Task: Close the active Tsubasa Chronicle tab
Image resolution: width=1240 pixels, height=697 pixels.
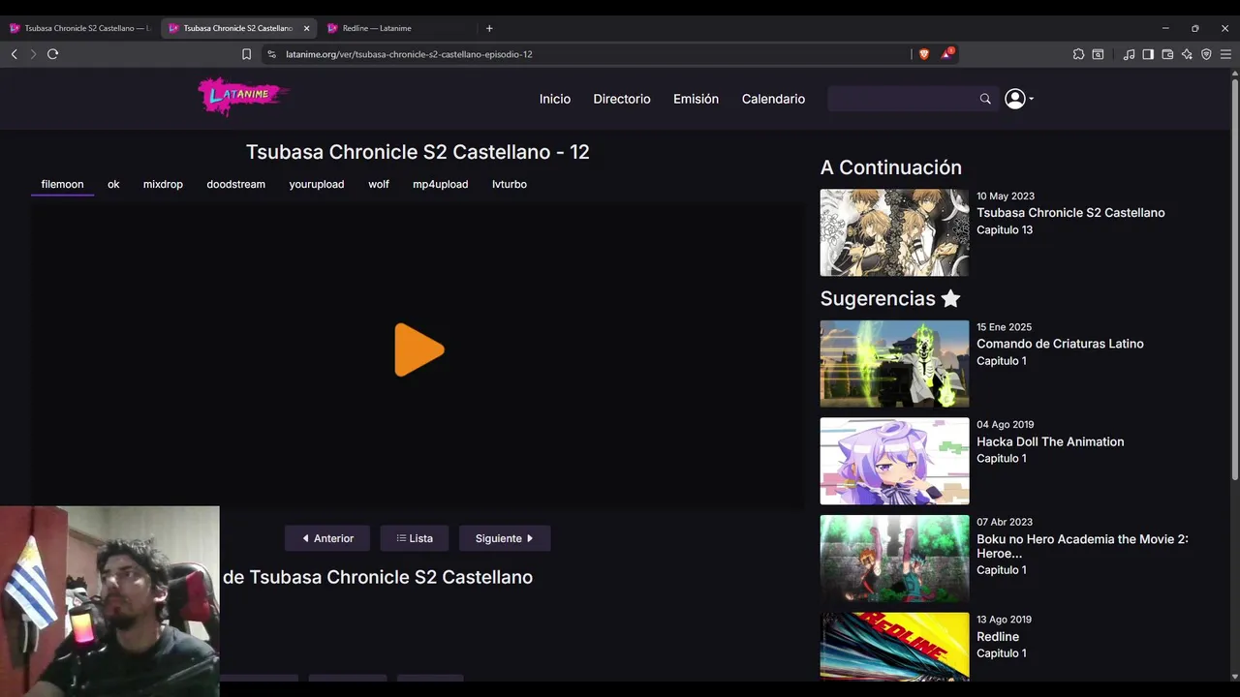Action: 307,28
